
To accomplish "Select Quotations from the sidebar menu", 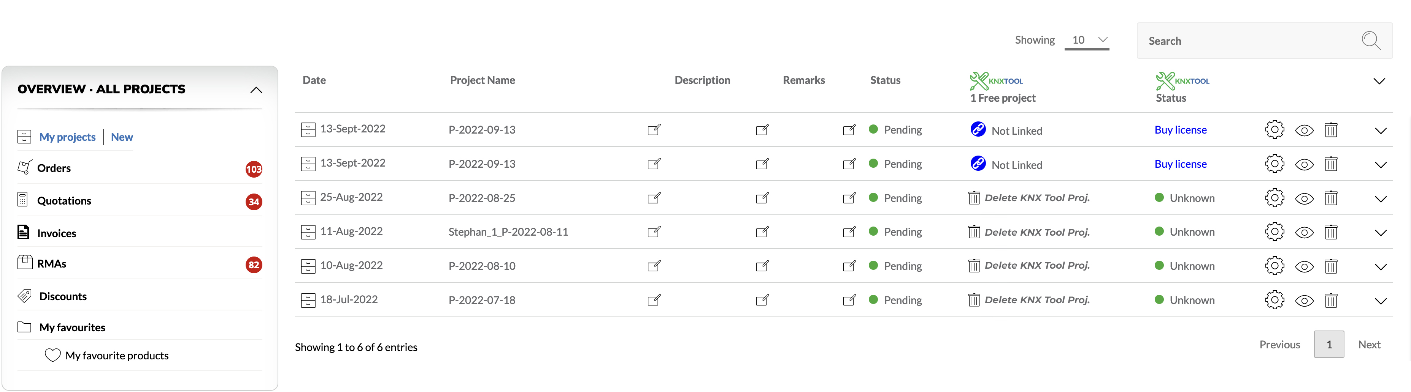I will (x=63, y=201).
